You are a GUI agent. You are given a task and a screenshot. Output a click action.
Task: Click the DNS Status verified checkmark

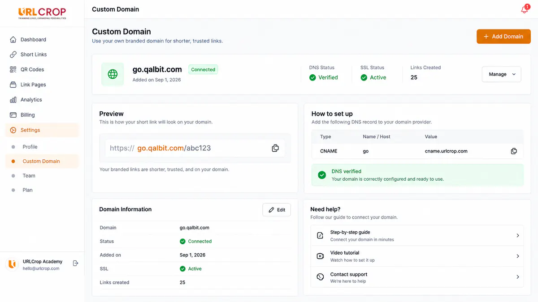pos(312,77)
